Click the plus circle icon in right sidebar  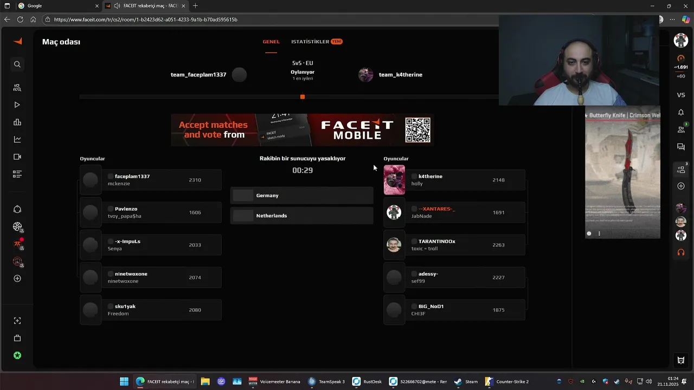coord(681,186)
